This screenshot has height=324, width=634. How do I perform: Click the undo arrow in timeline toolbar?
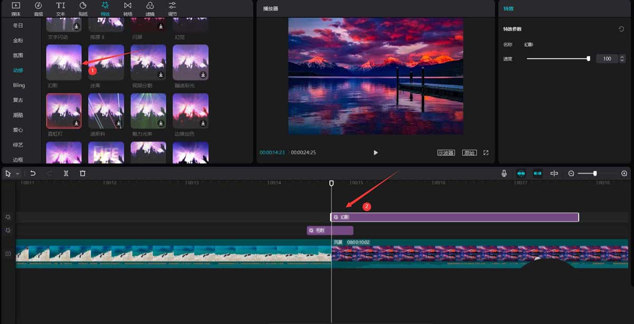pyautogui.click(x=33, y=173)
